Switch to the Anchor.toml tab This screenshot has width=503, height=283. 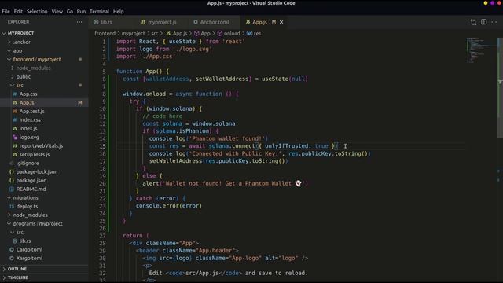point(215,22)
